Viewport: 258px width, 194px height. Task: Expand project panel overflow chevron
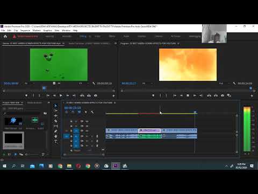pos(49,102)
